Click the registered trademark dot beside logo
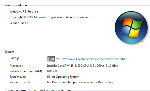The width and height of the screenshot is (150, 91). [x=142, y=41]
